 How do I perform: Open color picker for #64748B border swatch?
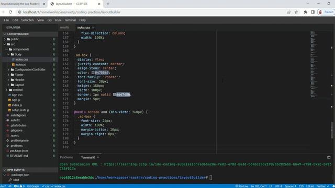(114, 95)
